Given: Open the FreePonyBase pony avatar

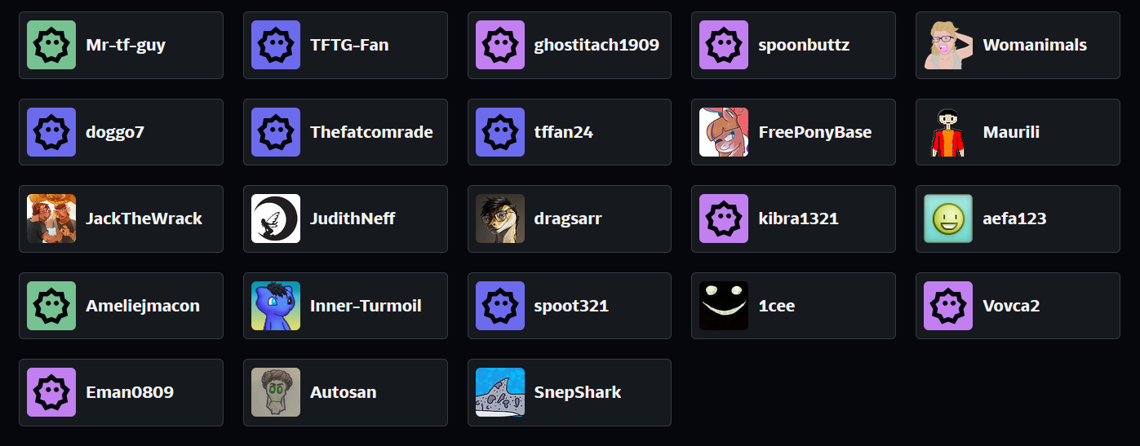Looking at the screenshot, I should [x=724, y=132].
